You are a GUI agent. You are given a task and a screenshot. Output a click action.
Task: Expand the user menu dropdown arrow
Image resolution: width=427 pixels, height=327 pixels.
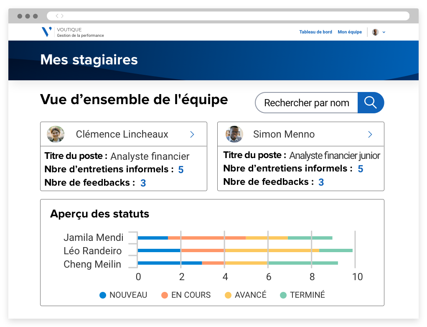pos(384,32)
